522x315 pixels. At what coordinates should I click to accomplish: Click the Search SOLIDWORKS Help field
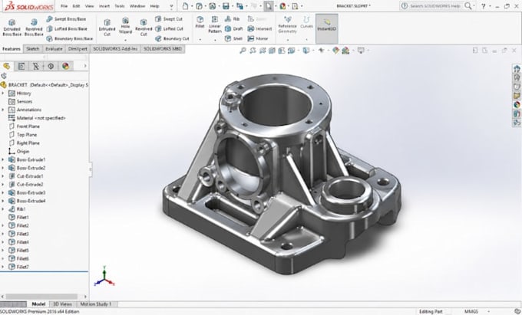click(434, 6)
